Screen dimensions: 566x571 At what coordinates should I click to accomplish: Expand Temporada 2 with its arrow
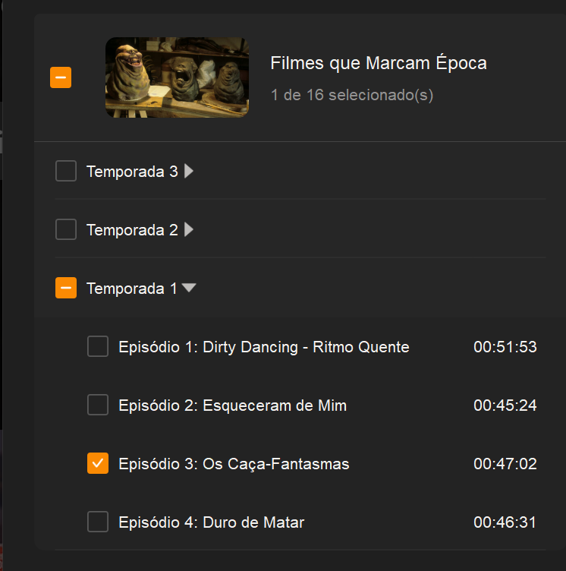pos(189,229)
